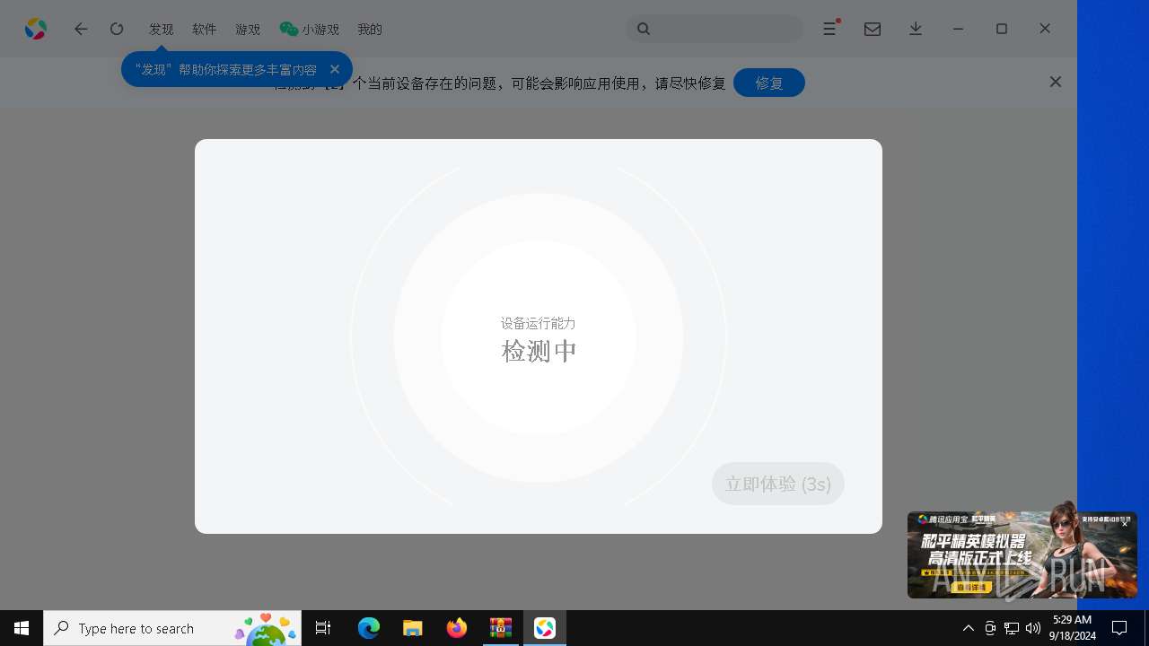1149x646 pixels.
Task: Open File Explorer from taskbar
Action: [413, 628]
